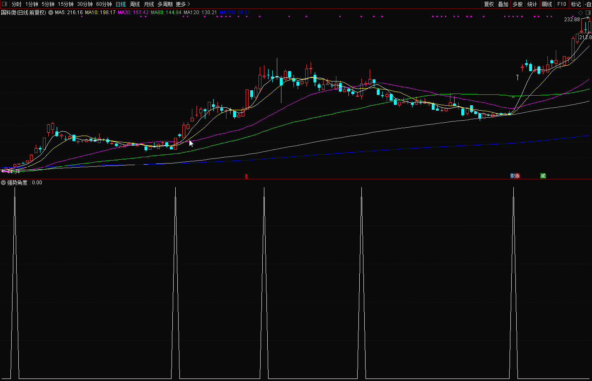Open the dropdown next to 国科微(日线.前复权)

pos(51,12)
